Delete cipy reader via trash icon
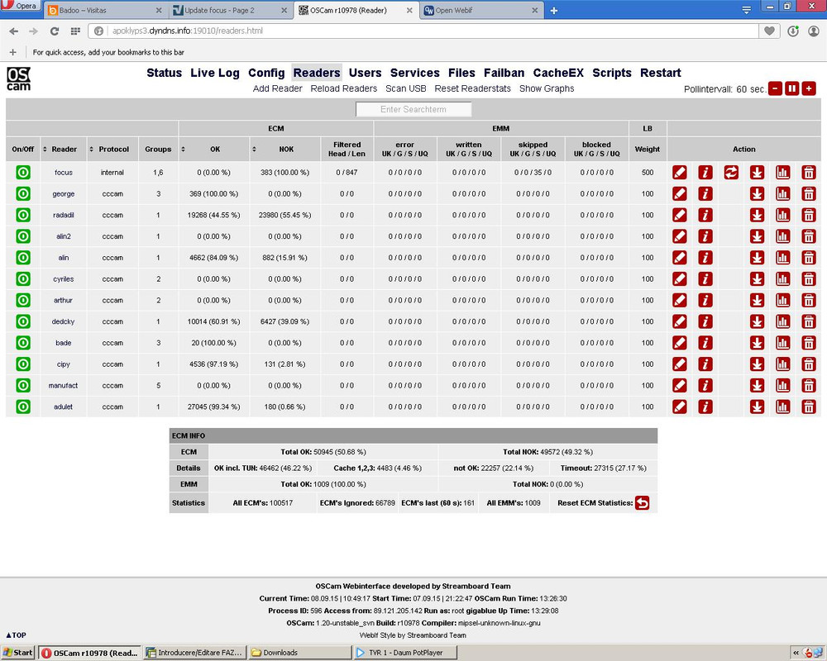 point(809,364)
